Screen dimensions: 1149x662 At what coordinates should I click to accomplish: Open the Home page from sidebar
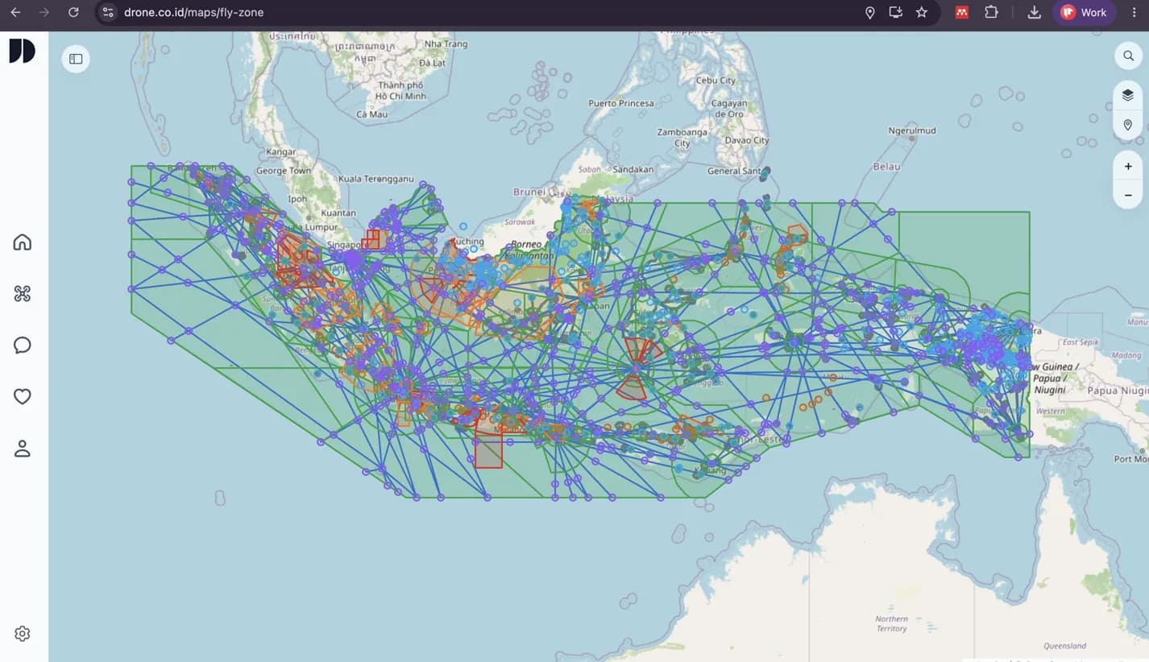click(x=23, y=242)
